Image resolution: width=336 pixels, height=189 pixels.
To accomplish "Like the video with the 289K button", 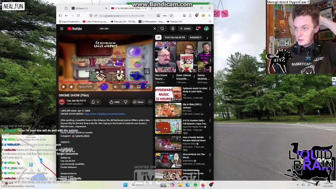I will point(114,102).
